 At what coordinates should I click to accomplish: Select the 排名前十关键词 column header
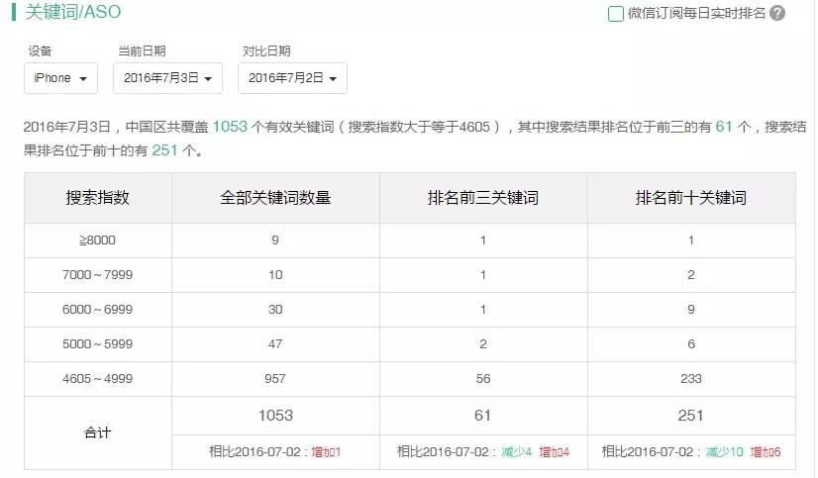(x=691, y=198)
